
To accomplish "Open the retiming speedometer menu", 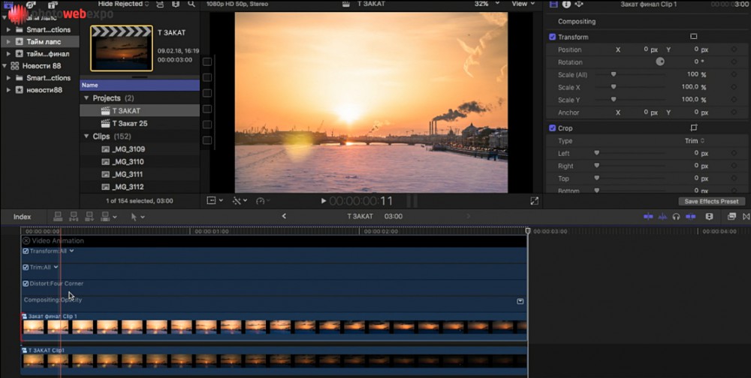I will (262, 201).
